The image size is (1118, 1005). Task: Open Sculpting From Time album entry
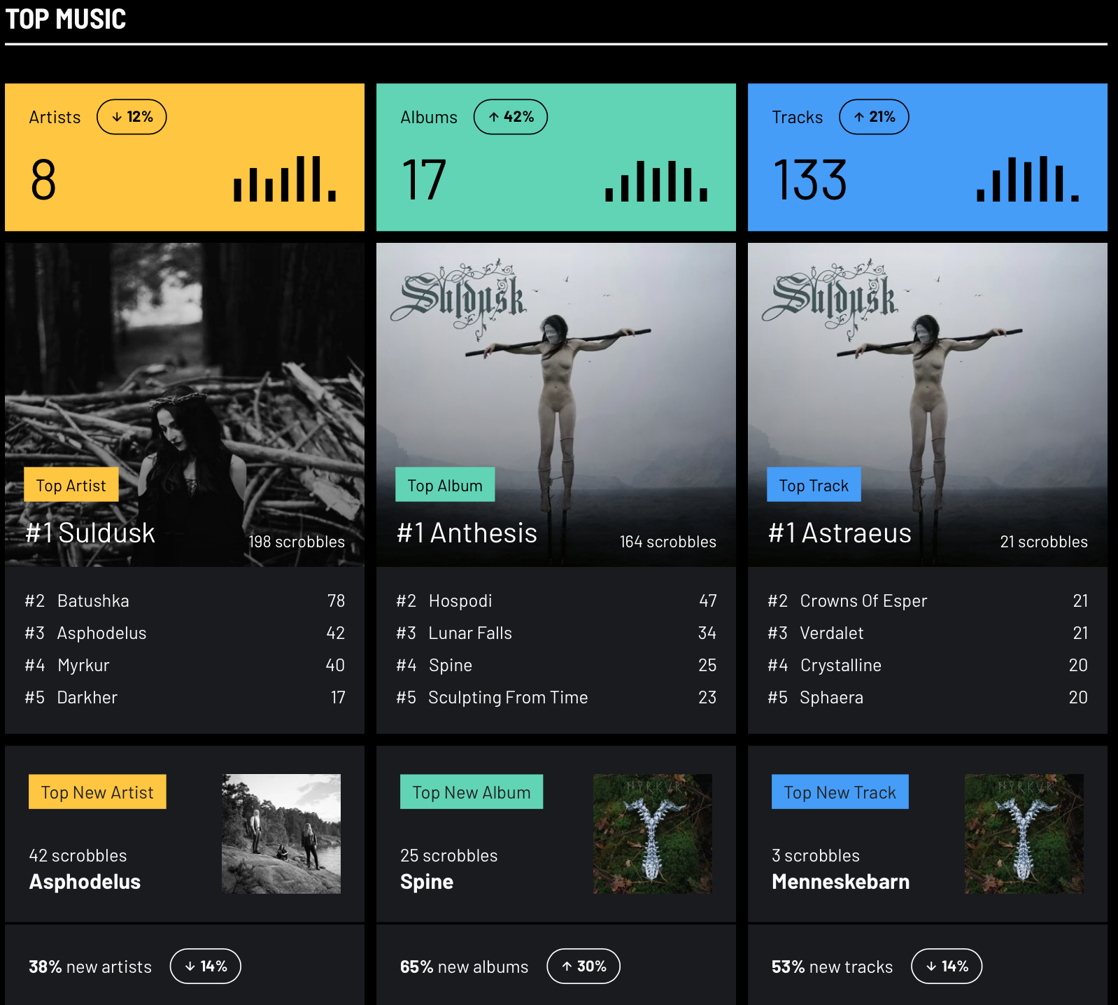click(507, 698)
